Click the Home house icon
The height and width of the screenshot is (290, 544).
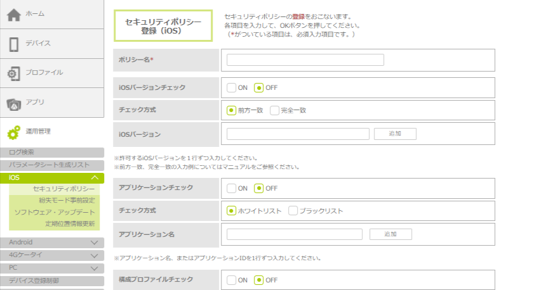(x=14, y=15)
